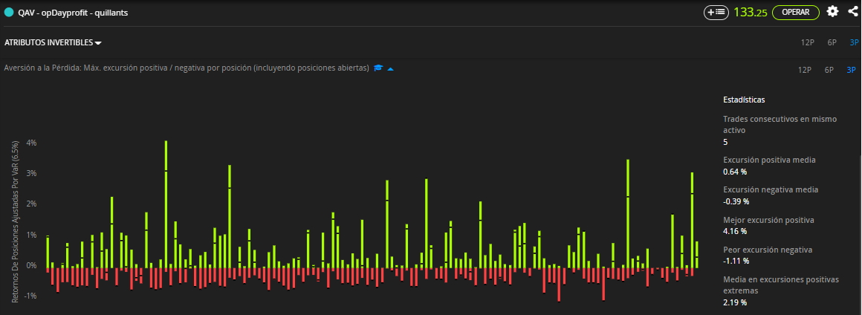Click the 4% y-axis label

(31, 143)
